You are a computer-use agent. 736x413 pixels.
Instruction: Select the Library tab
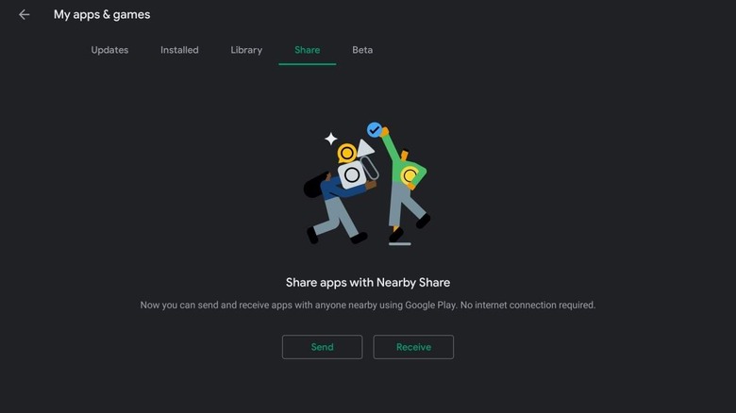pyautogui.click(x=246, y=50)
